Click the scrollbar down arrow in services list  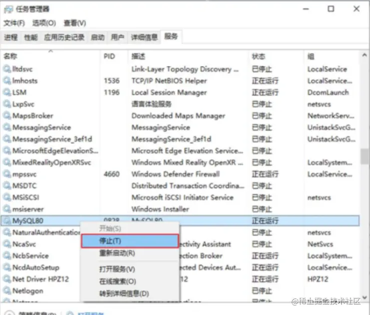point(365,298)
